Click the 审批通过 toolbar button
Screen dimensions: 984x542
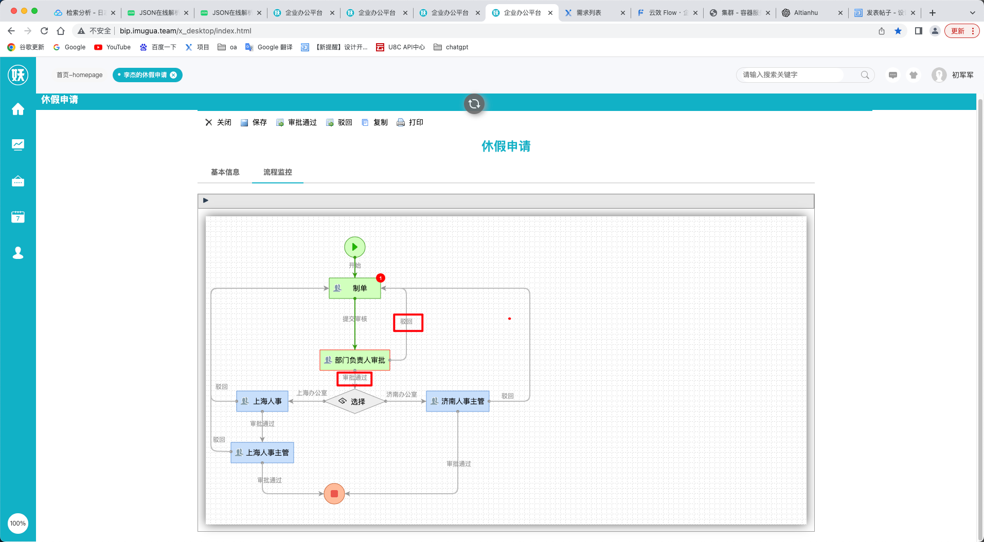coord(296,122)
